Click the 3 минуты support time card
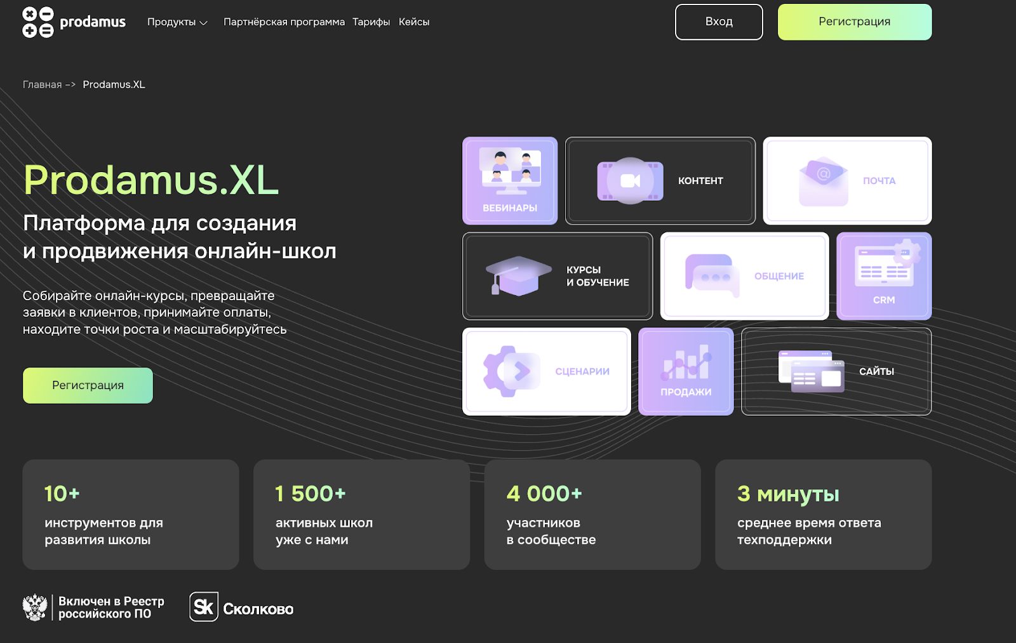This screenshot has width=1016, height=643. coord(824,515)
